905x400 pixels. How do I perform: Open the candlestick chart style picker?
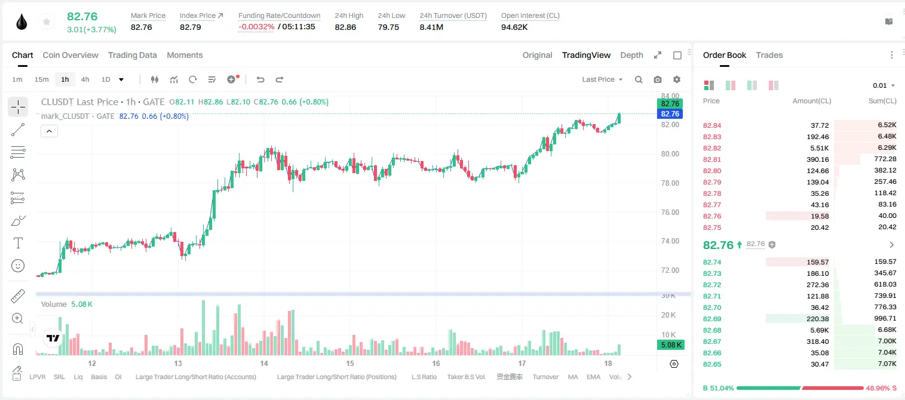pos(155,79)
